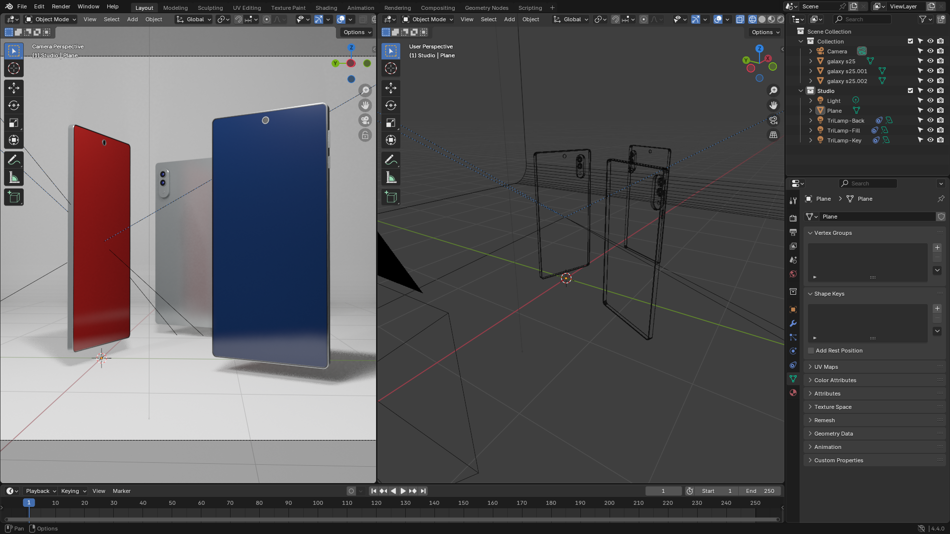Click the Add Cube tool in right viewport
The image size is (950, 534).
point(391,197)
